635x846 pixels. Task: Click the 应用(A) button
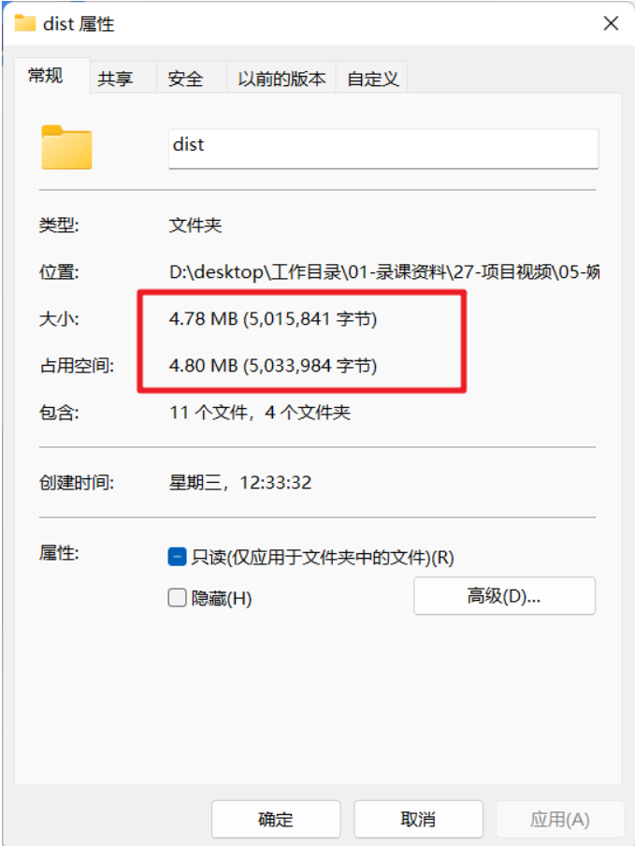point(559,820)
